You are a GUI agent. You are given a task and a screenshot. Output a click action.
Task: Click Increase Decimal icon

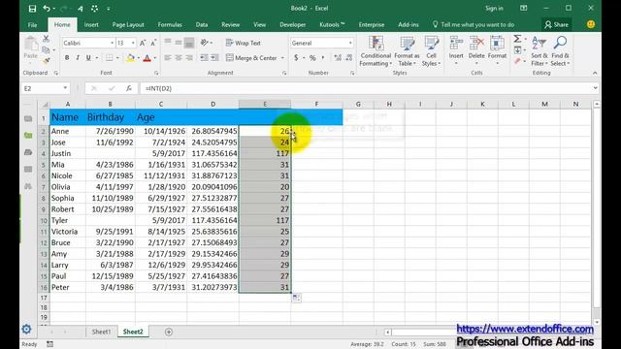click(338, 58)
